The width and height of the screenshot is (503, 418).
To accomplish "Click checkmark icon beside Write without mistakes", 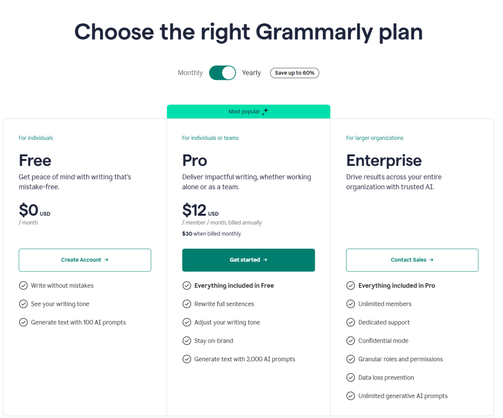I will point(23,285).
